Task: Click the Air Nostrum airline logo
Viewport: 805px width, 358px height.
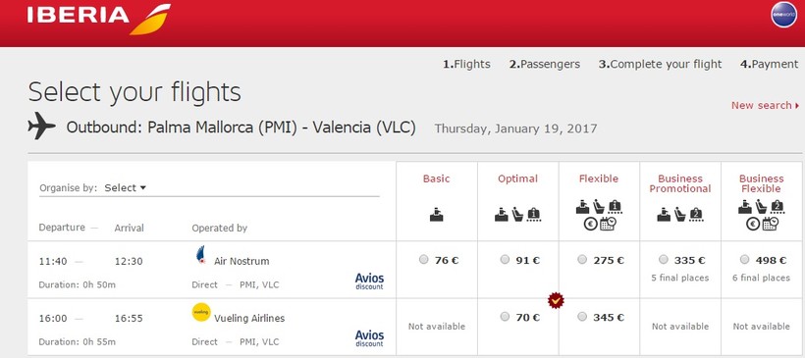Action: [x=200, y=255]
